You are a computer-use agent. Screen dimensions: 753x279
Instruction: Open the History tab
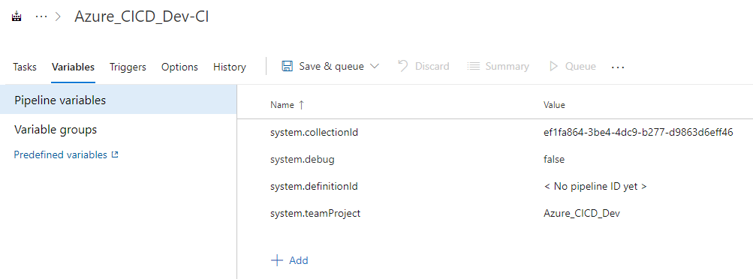point(230,67)
